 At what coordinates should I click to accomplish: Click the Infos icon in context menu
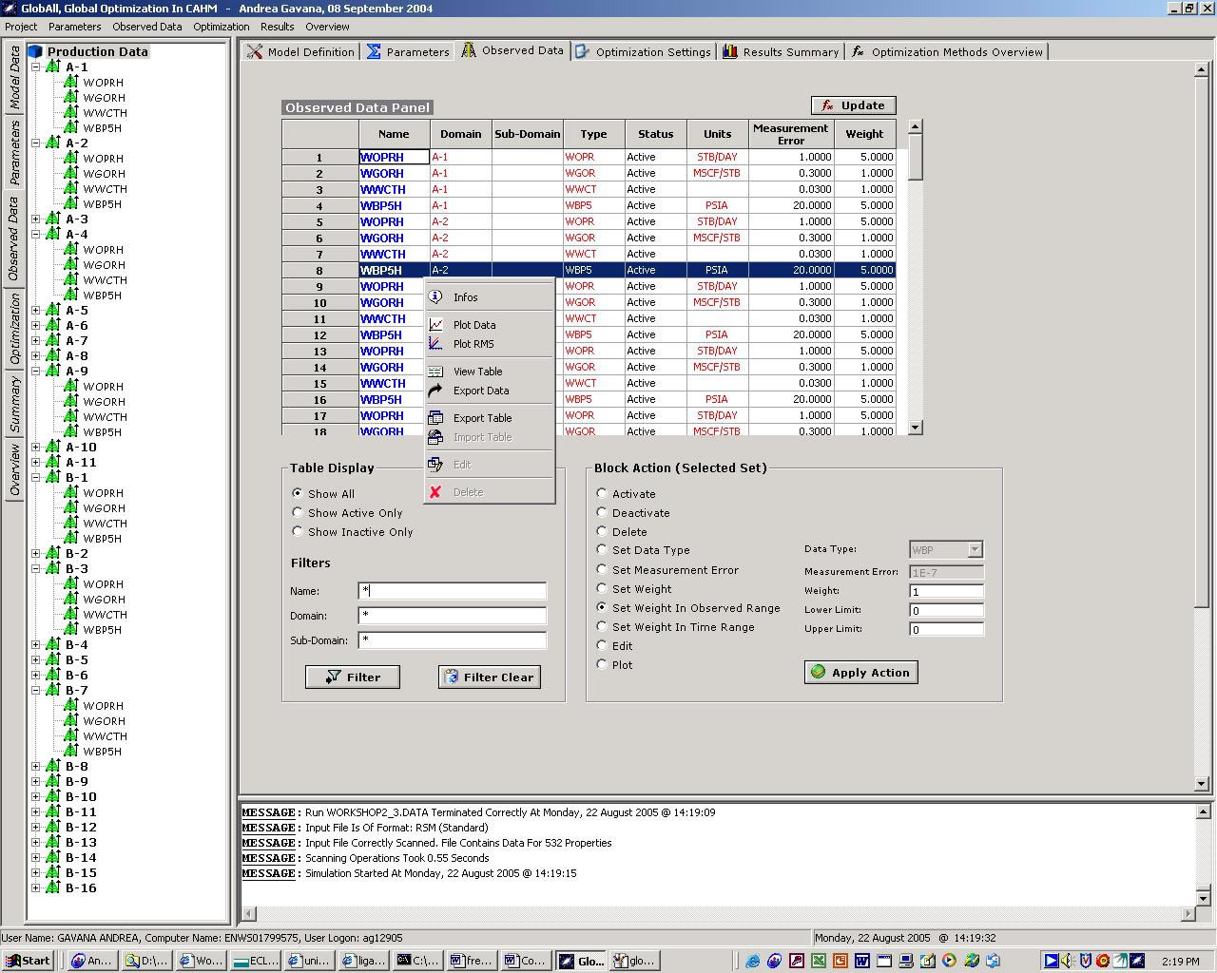[x=435, y=297]
